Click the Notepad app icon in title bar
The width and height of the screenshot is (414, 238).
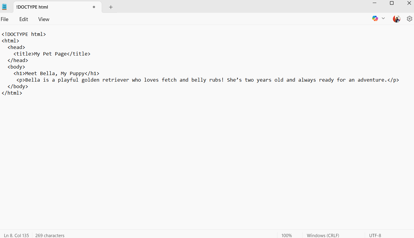5,6
